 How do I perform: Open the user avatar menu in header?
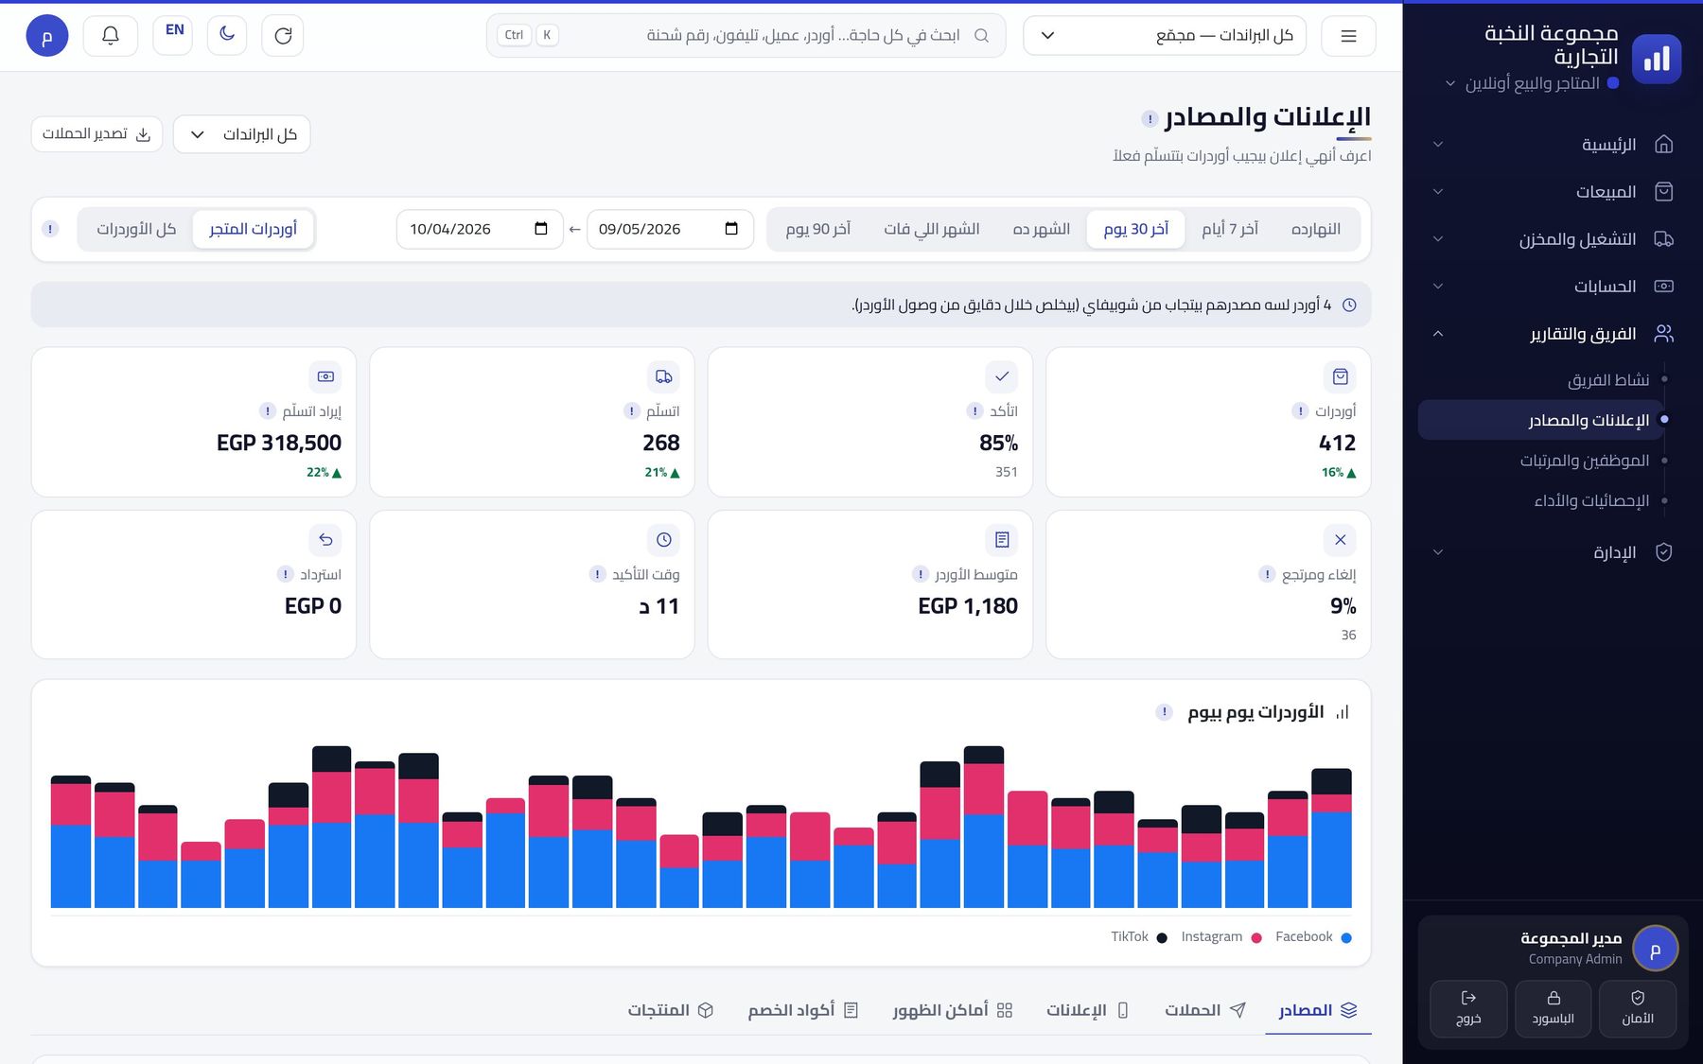[x=47, y=36]
